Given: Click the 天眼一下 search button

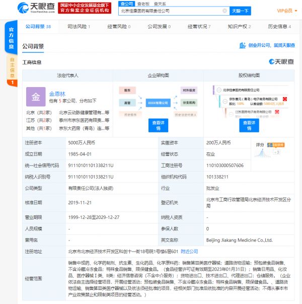Looking at the screenshot, I should click(240, 11).
